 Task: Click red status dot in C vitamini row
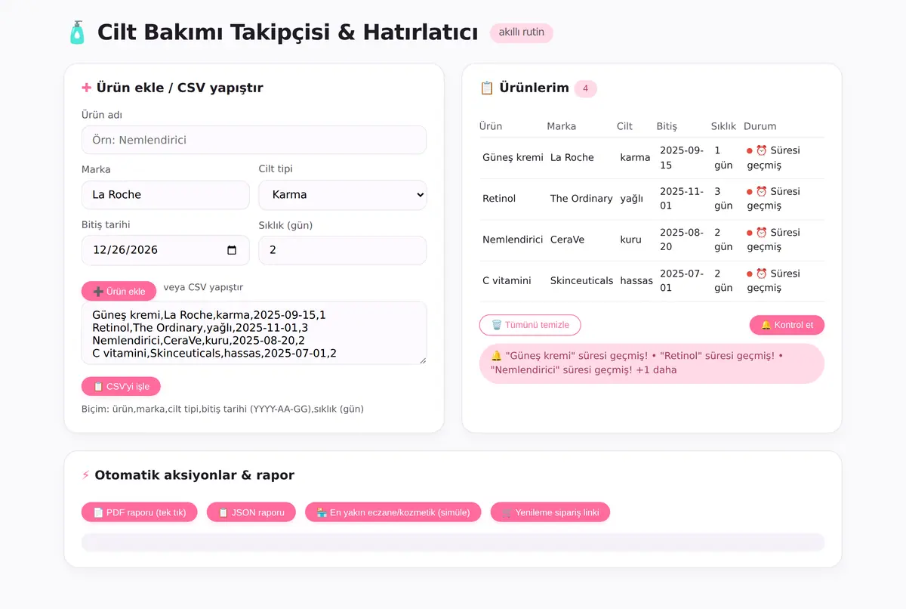[x=750, y=274]
